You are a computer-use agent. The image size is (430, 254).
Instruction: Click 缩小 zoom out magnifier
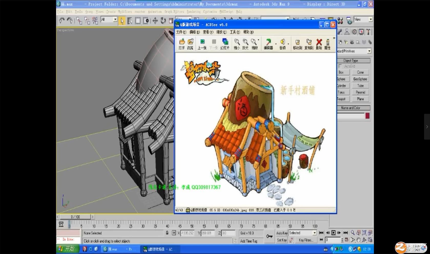pos(237,44)
